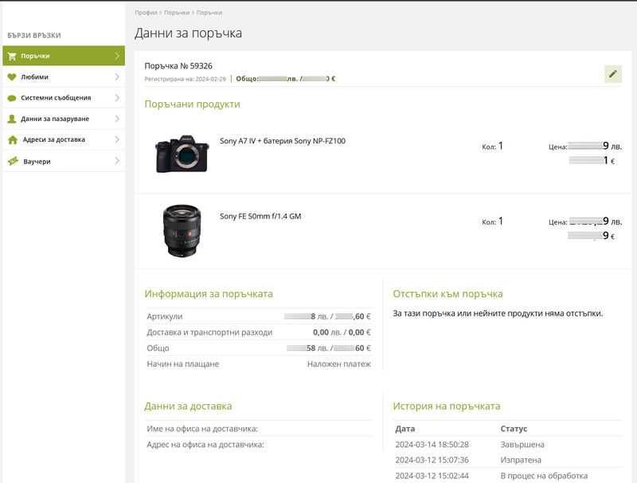Click the 2024-03-14 18:50:28 date entry

pos(432,445)
